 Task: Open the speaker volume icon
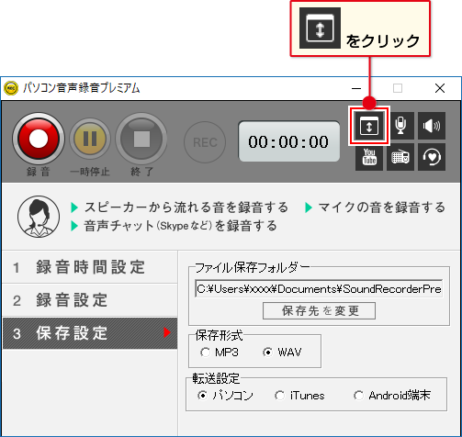click(432, 126)
